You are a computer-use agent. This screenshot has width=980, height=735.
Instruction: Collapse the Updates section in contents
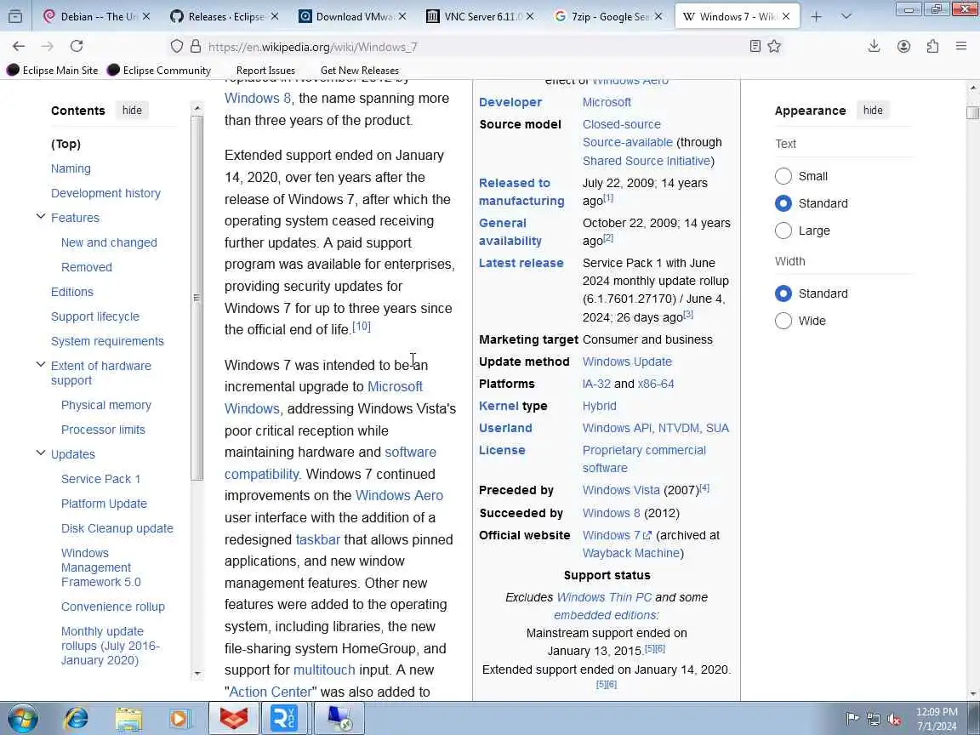(x=41, y=453)
